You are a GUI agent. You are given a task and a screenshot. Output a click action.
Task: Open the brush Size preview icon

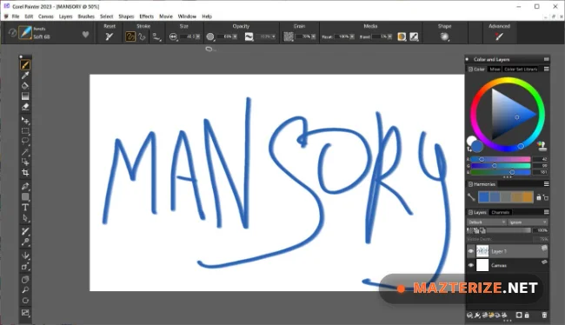point(173,36)
